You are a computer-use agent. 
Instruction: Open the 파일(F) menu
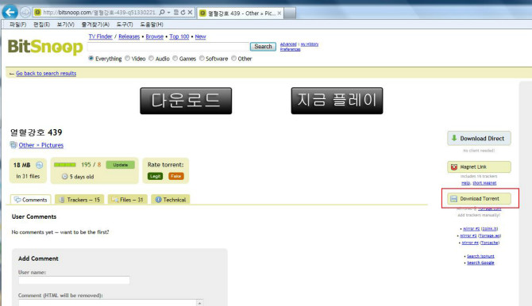[x=17, y=25]
